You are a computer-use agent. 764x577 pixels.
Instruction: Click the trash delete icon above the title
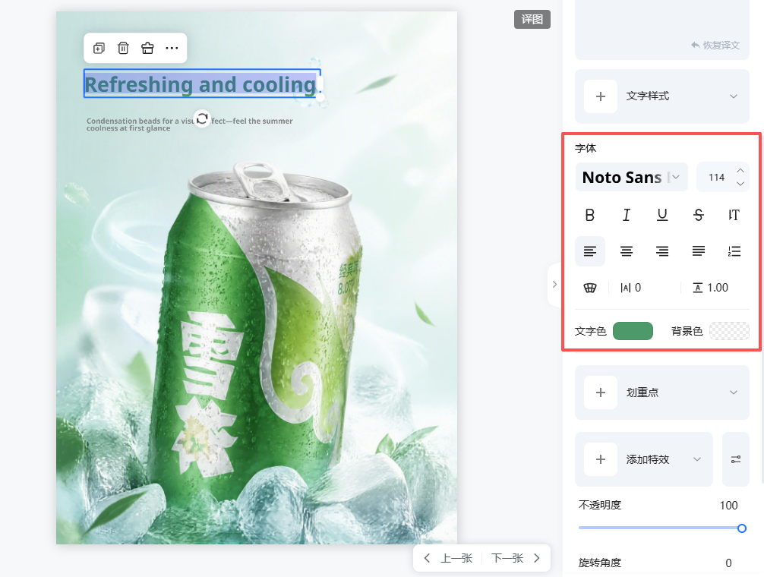[x=123, y=48]
